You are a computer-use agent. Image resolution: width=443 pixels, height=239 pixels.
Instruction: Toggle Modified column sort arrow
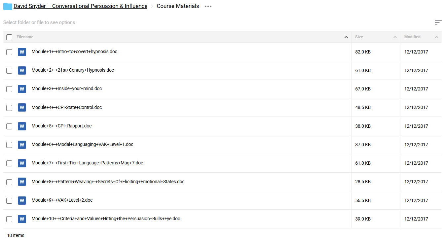pos(437,37)
